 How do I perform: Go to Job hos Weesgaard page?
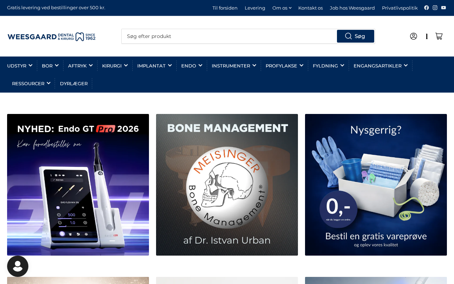352,8
